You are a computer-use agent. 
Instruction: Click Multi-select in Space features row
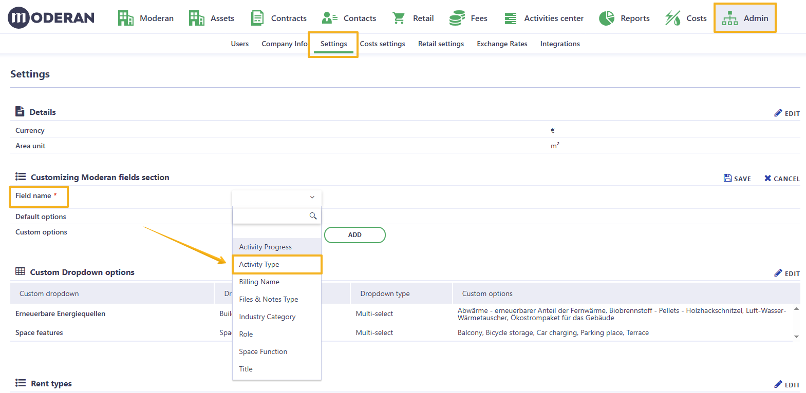[x=374, y=332]
